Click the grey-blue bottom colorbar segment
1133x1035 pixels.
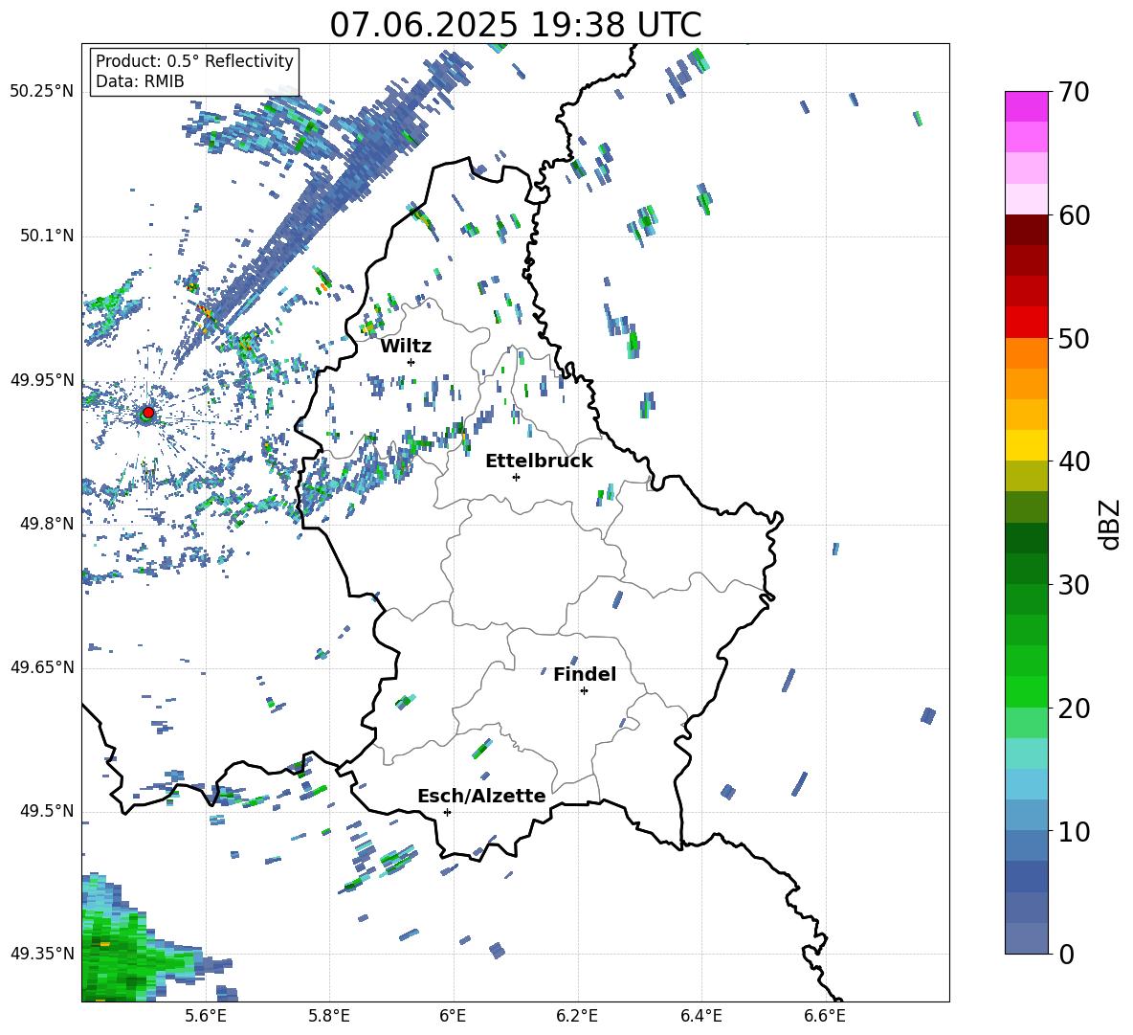[x=1026, y=938]
